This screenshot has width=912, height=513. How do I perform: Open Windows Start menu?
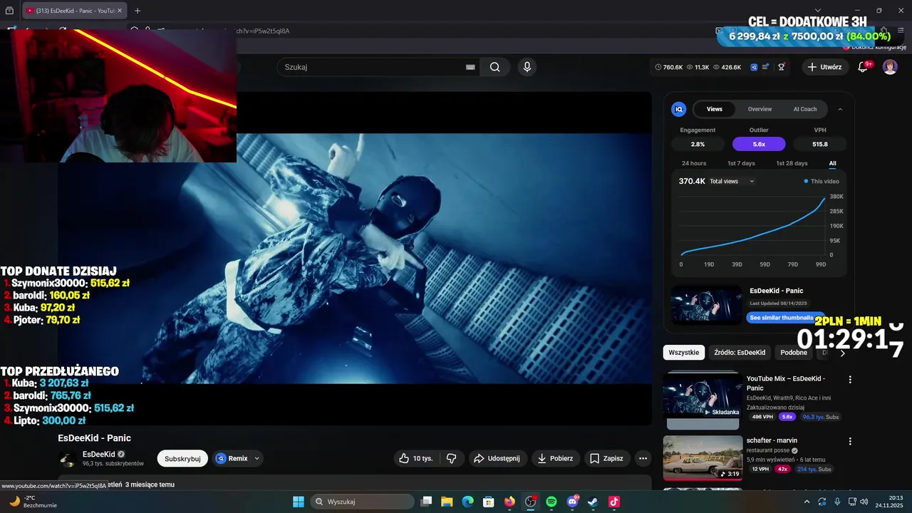[299, 502]
